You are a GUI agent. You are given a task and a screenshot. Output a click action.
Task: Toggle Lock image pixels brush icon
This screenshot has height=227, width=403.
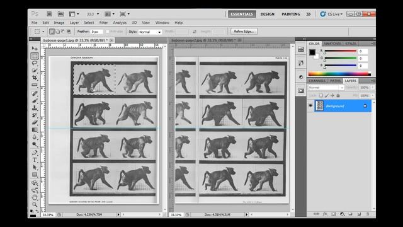click(x=327, y=95)
